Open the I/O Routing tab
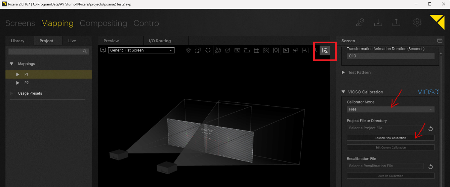Image resolution: width=450 pixels, height=187 pixels. coord(160,41)
